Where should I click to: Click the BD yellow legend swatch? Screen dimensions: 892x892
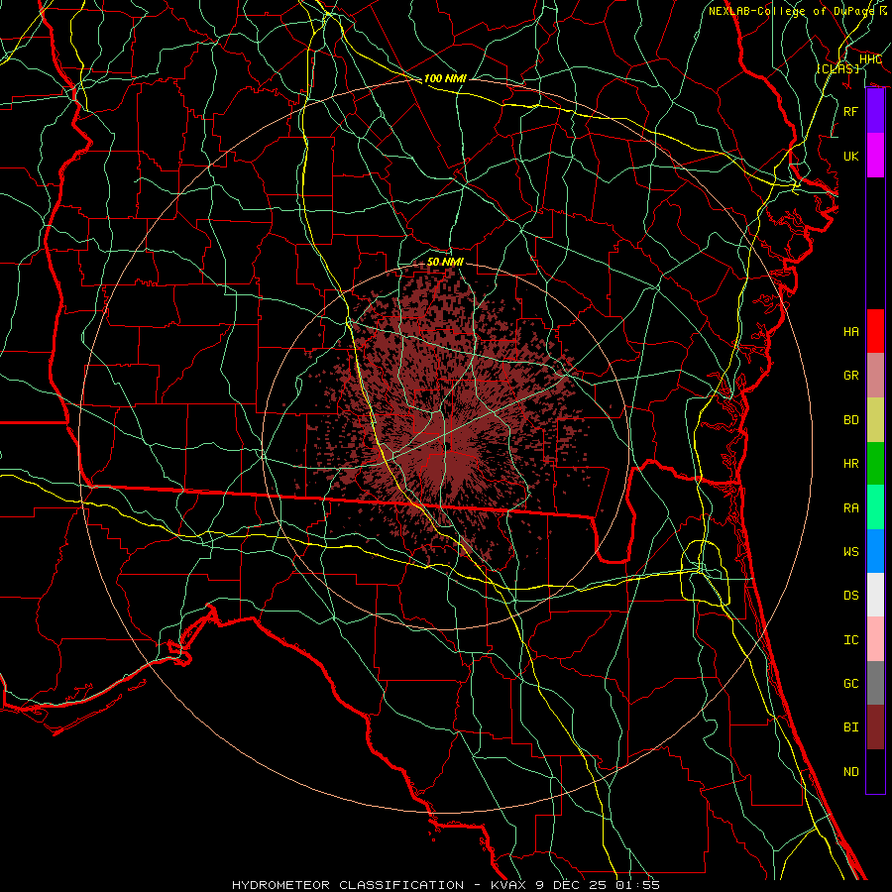pos(875,420)
